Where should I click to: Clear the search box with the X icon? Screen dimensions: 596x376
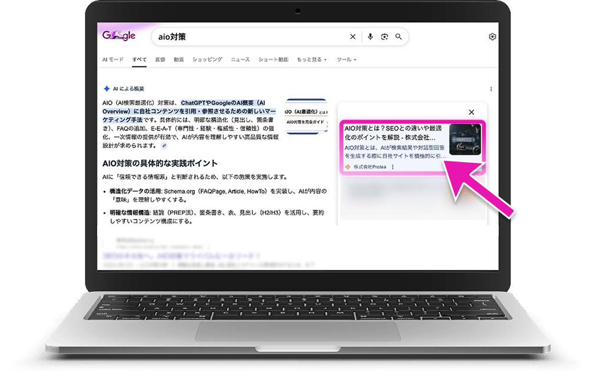tap(353, 37)
